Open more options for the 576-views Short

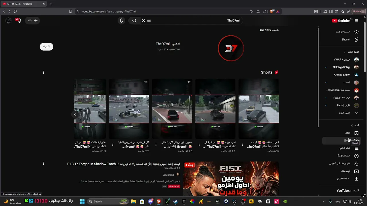pos(113,144)
